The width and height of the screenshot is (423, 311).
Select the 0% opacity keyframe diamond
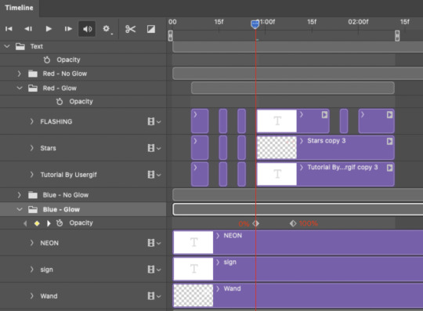tap(255, 223)
